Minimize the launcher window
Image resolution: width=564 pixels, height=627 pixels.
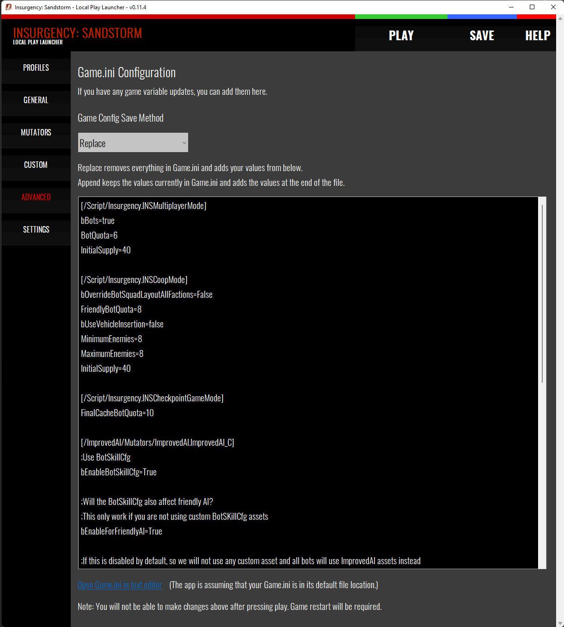click(x=511, y=7)
